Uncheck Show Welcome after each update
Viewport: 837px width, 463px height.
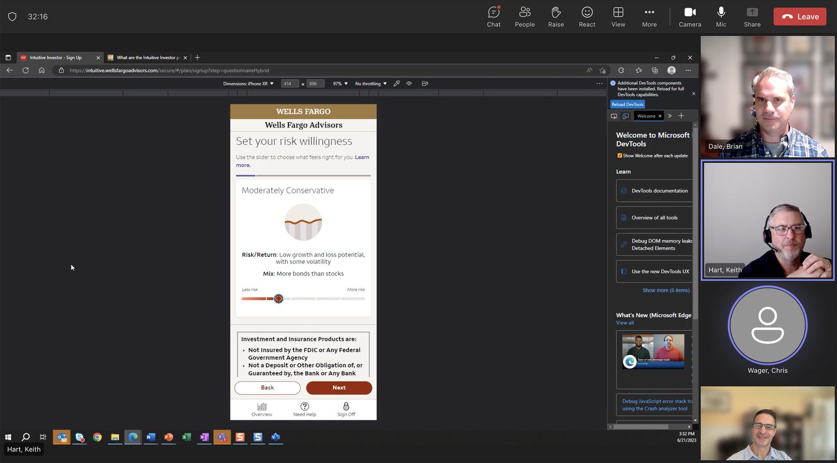coord(619,155)
